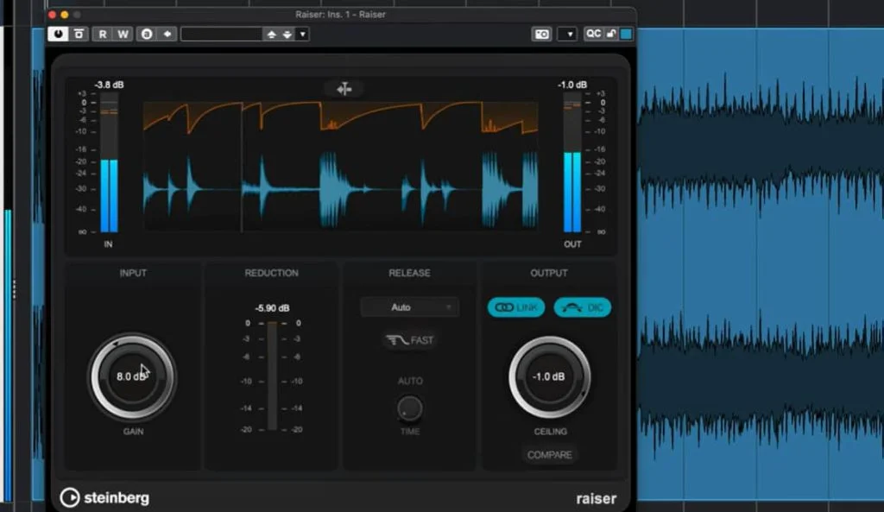The width and height of the screenshot is (884, 512).
Task: Toggle the DIC button in Output
Action: (583, 307)
